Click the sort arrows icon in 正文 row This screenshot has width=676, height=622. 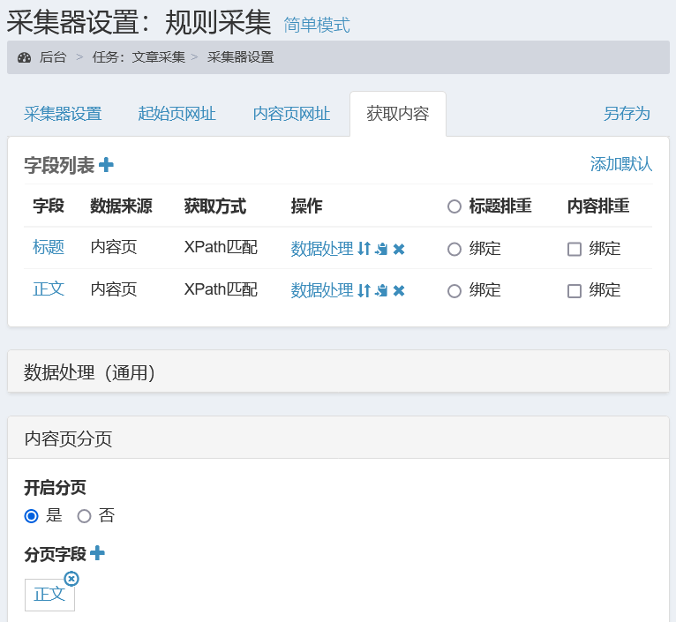364,290
